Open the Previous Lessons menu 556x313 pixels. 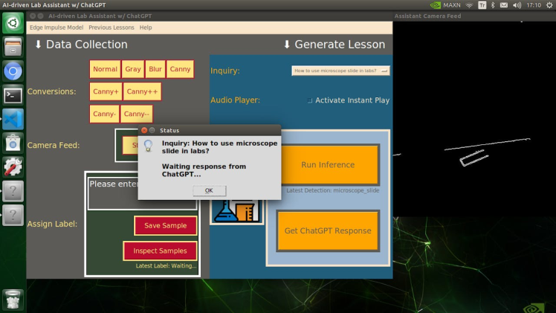click(111, 28)
